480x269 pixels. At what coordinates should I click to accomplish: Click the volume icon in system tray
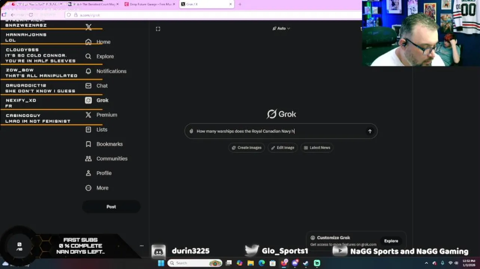[x=456, y=263]
